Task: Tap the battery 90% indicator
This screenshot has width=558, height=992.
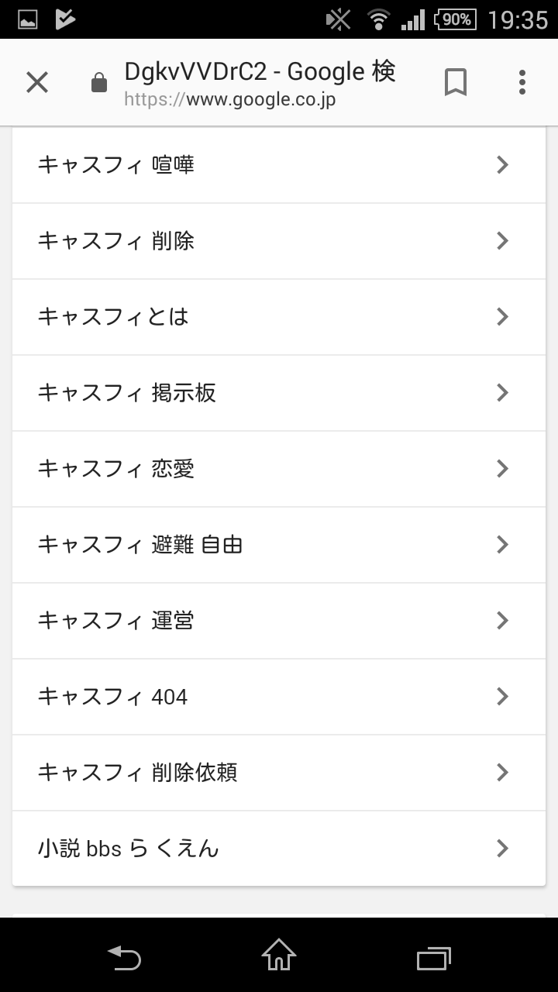Action: pos(454,19)
